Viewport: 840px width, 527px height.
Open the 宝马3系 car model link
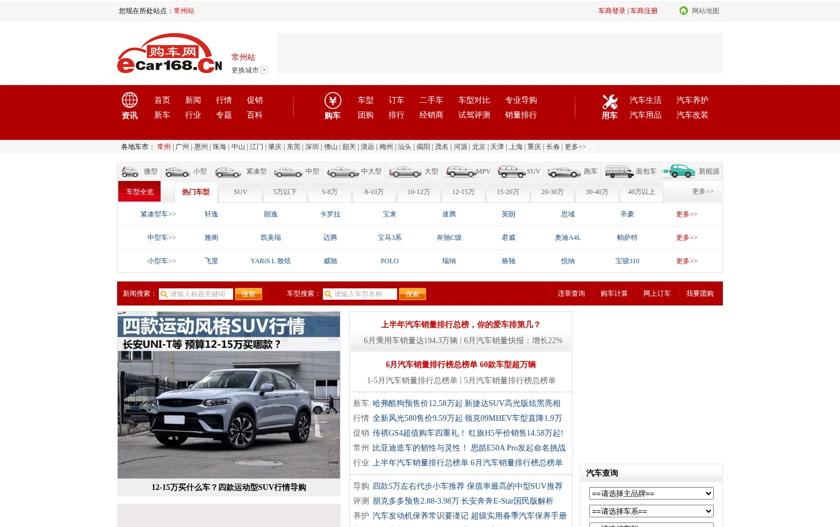[390, 238]
